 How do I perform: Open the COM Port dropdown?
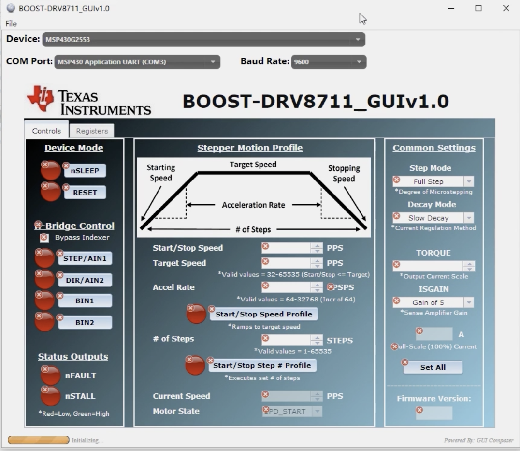point(137,62)
